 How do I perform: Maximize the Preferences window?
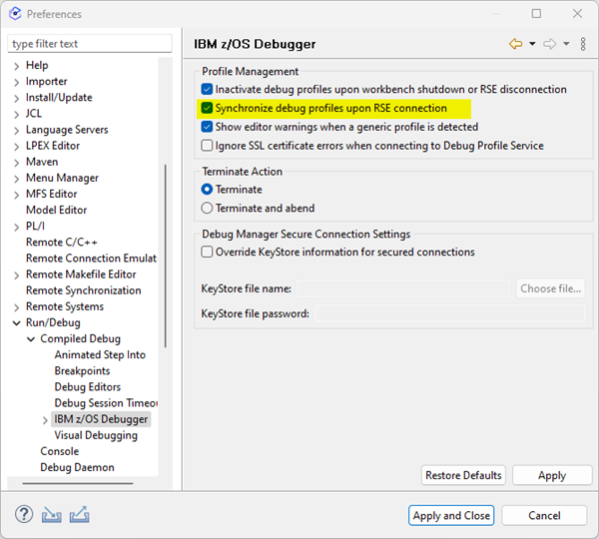point(536,14)
